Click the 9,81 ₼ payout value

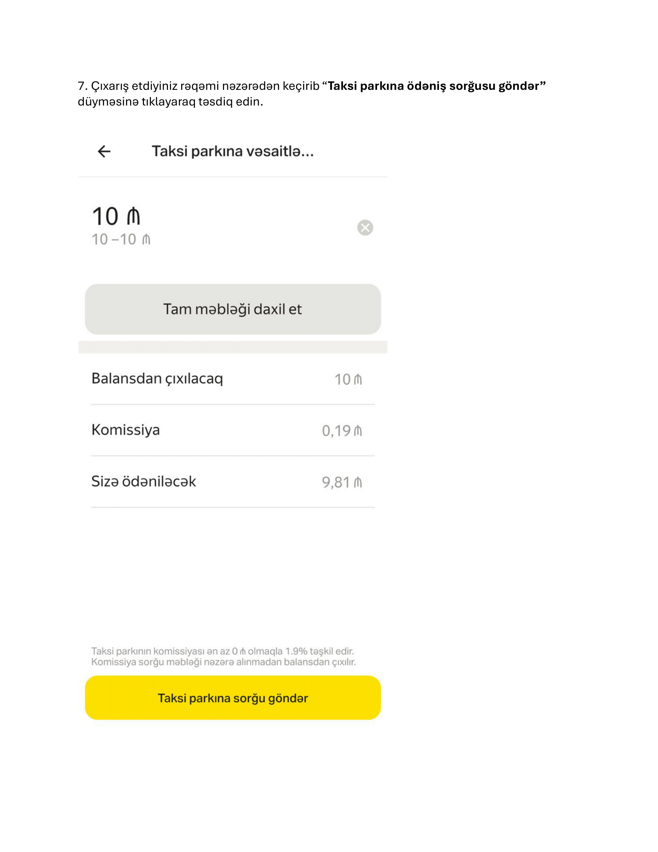point(342,483)
